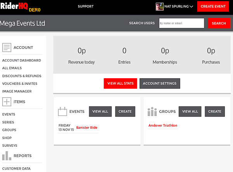This screenshot has height=172, width=233.
Task: Create a new event from Events panel
Action: (125, 111)
